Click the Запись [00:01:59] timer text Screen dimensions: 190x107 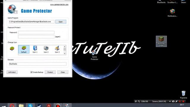(x=159, y=101)
